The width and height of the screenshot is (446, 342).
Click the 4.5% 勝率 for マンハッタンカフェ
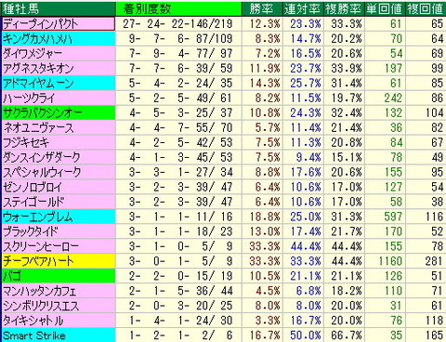click(268, 291)
